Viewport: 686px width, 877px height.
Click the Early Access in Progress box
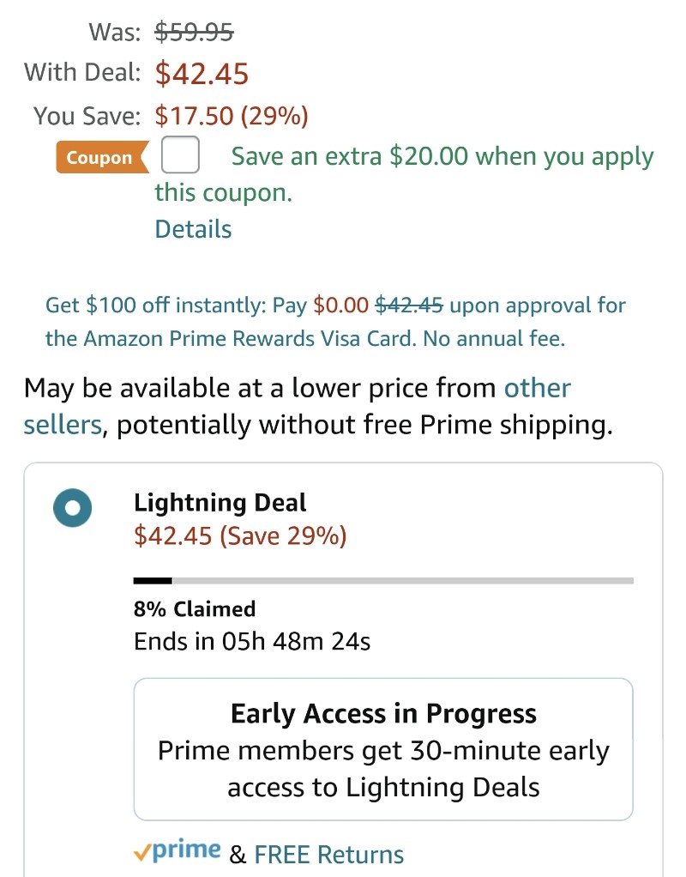pyautogui.click(x=383, y=749)
